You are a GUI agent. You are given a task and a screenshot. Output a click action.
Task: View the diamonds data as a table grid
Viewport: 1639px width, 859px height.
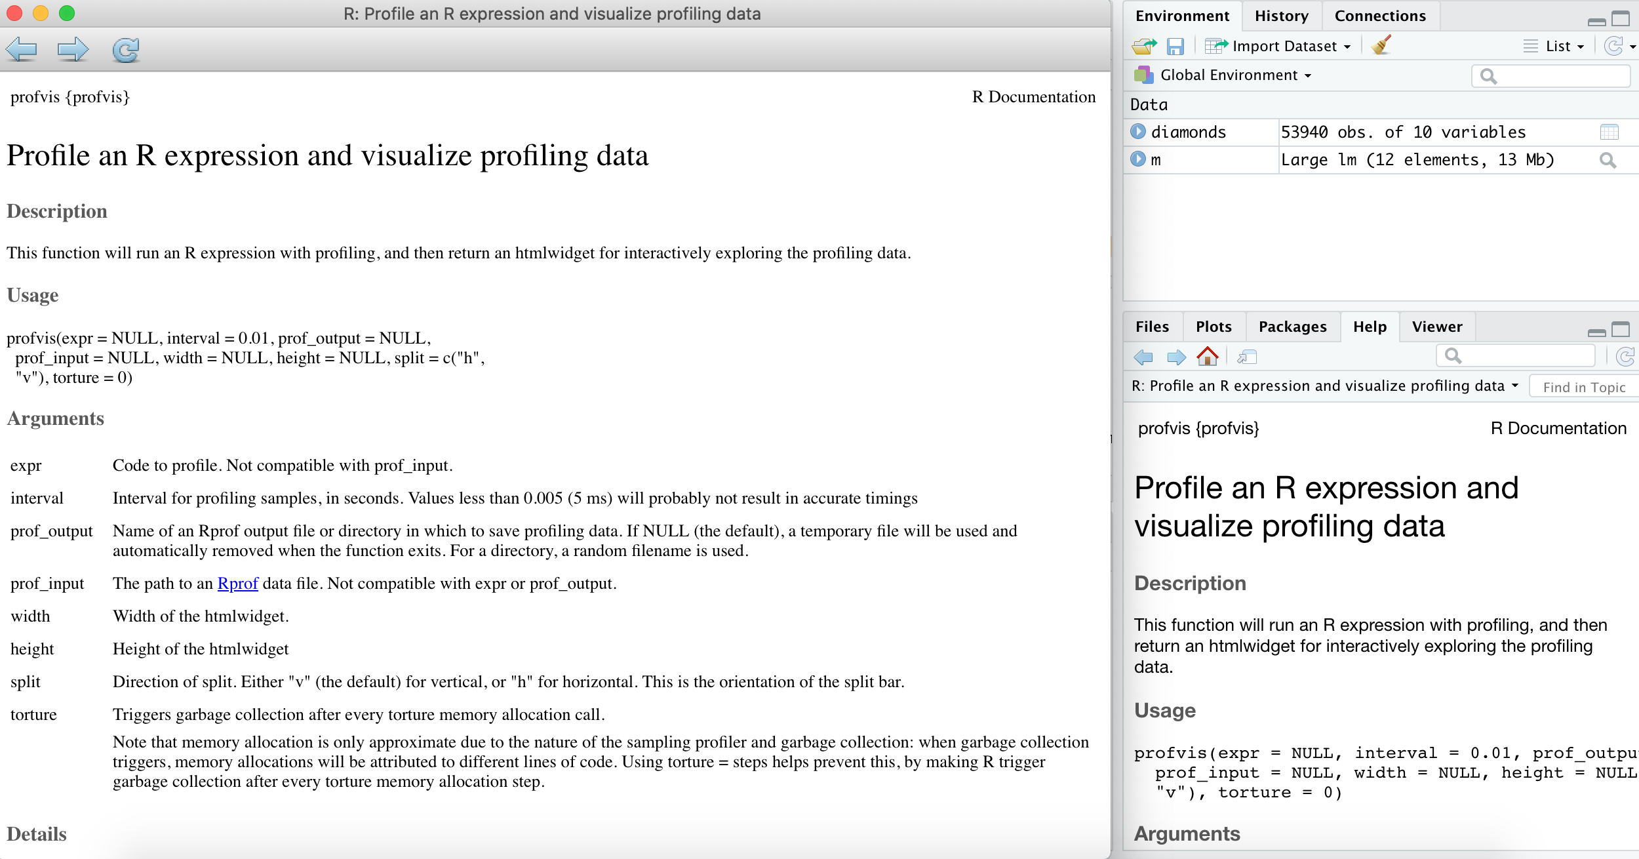(1609, 132)
